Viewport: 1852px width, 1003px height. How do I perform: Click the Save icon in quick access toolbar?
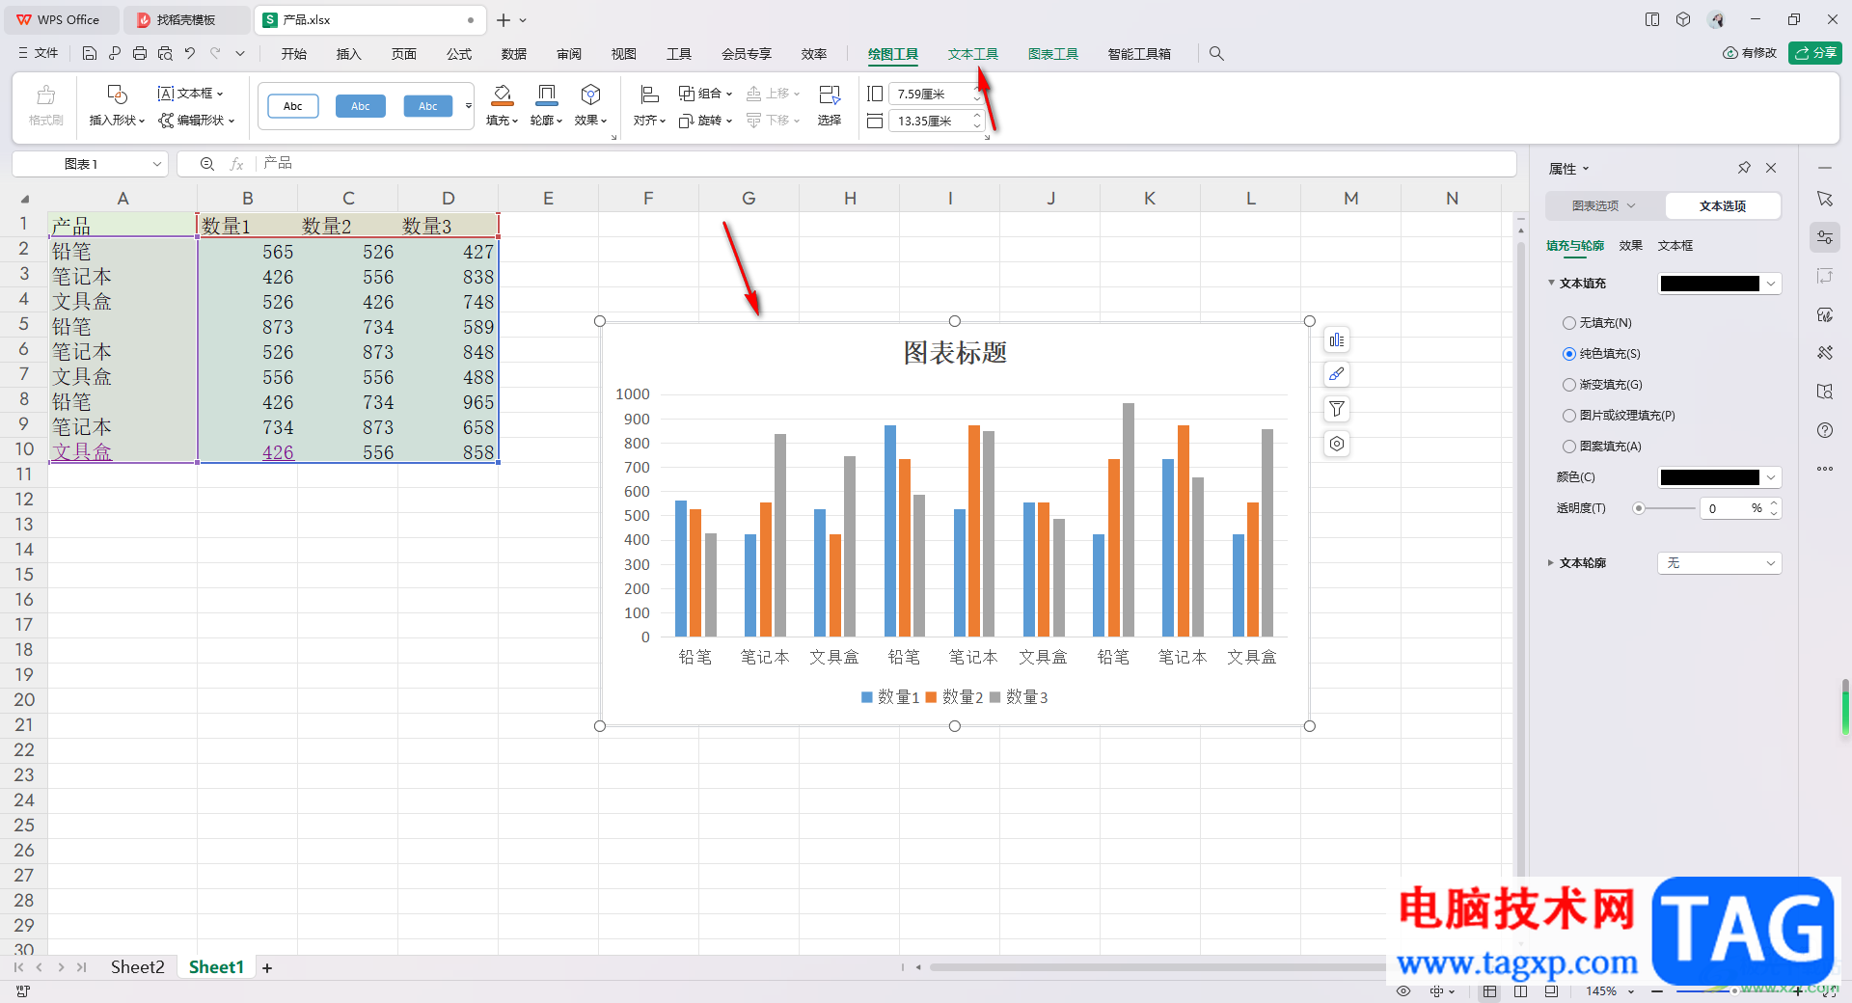pos(90,54)
